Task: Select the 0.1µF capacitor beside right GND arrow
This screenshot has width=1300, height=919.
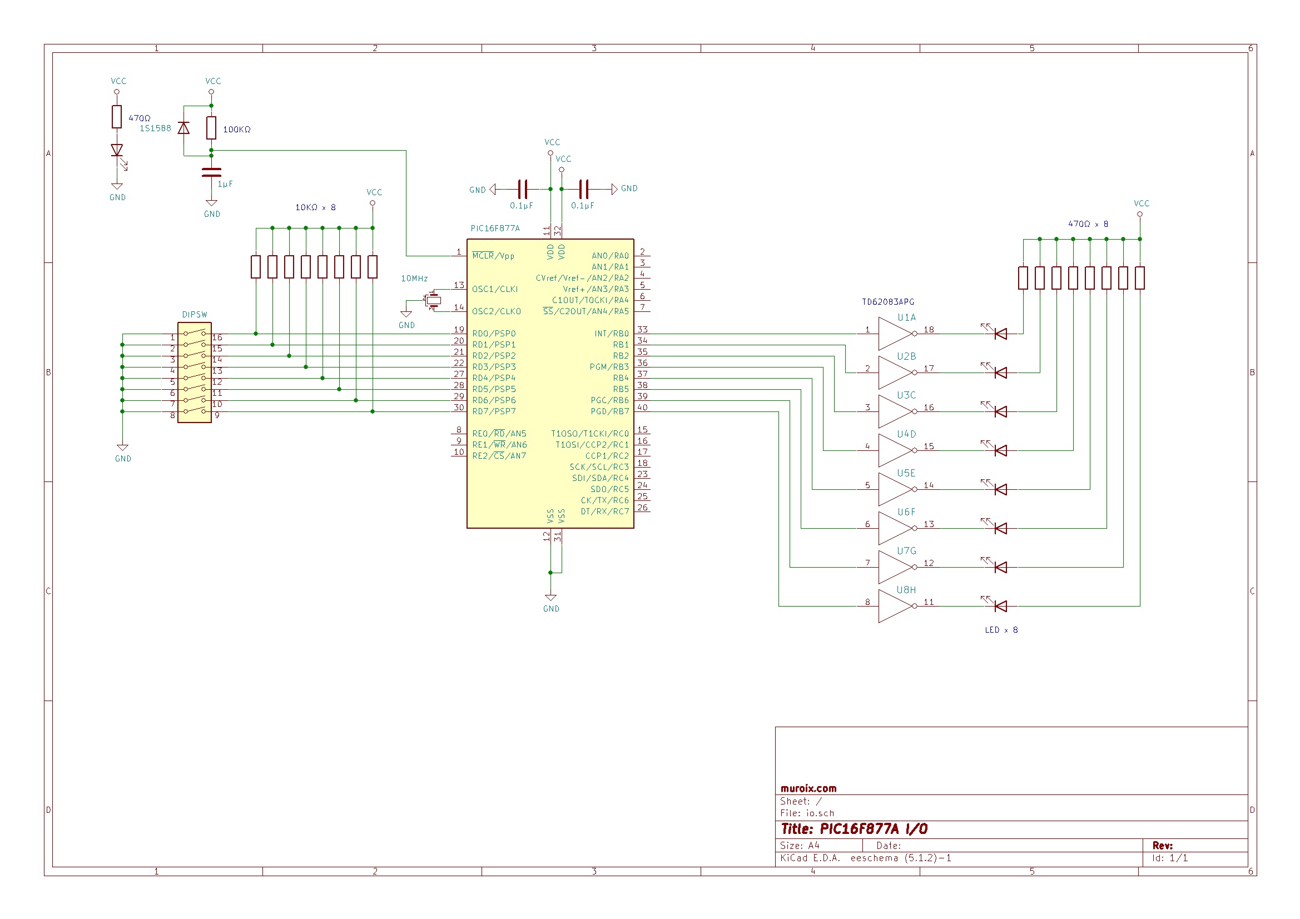Action: pyautogui.click(x=584, y=188)
